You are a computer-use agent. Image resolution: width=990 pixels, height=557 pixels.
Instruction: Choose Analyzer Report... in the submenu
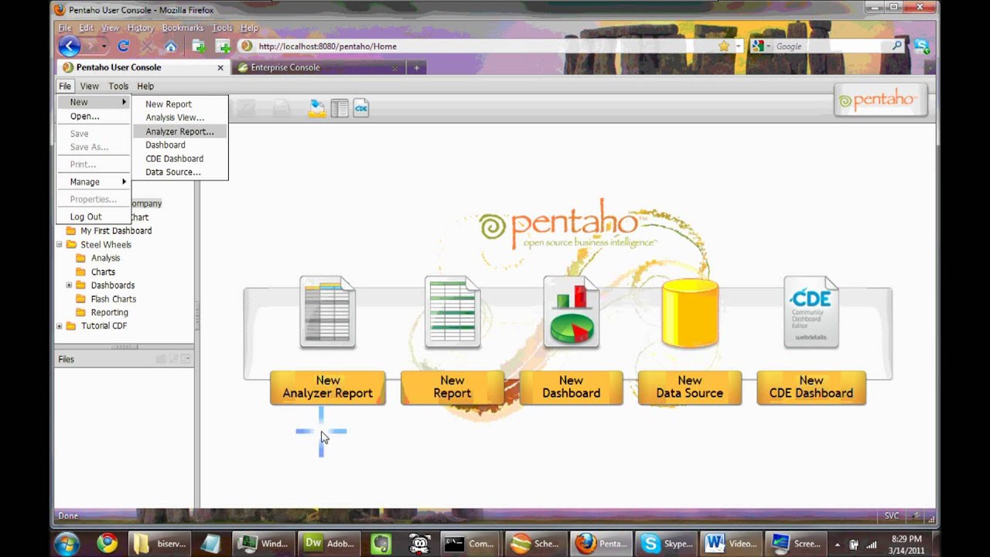click(179, 132)
